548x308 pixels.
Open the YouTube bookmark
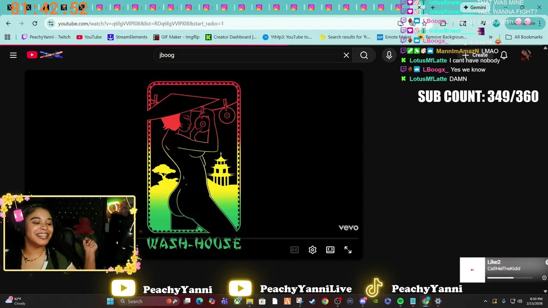click(x=89, y=37)
